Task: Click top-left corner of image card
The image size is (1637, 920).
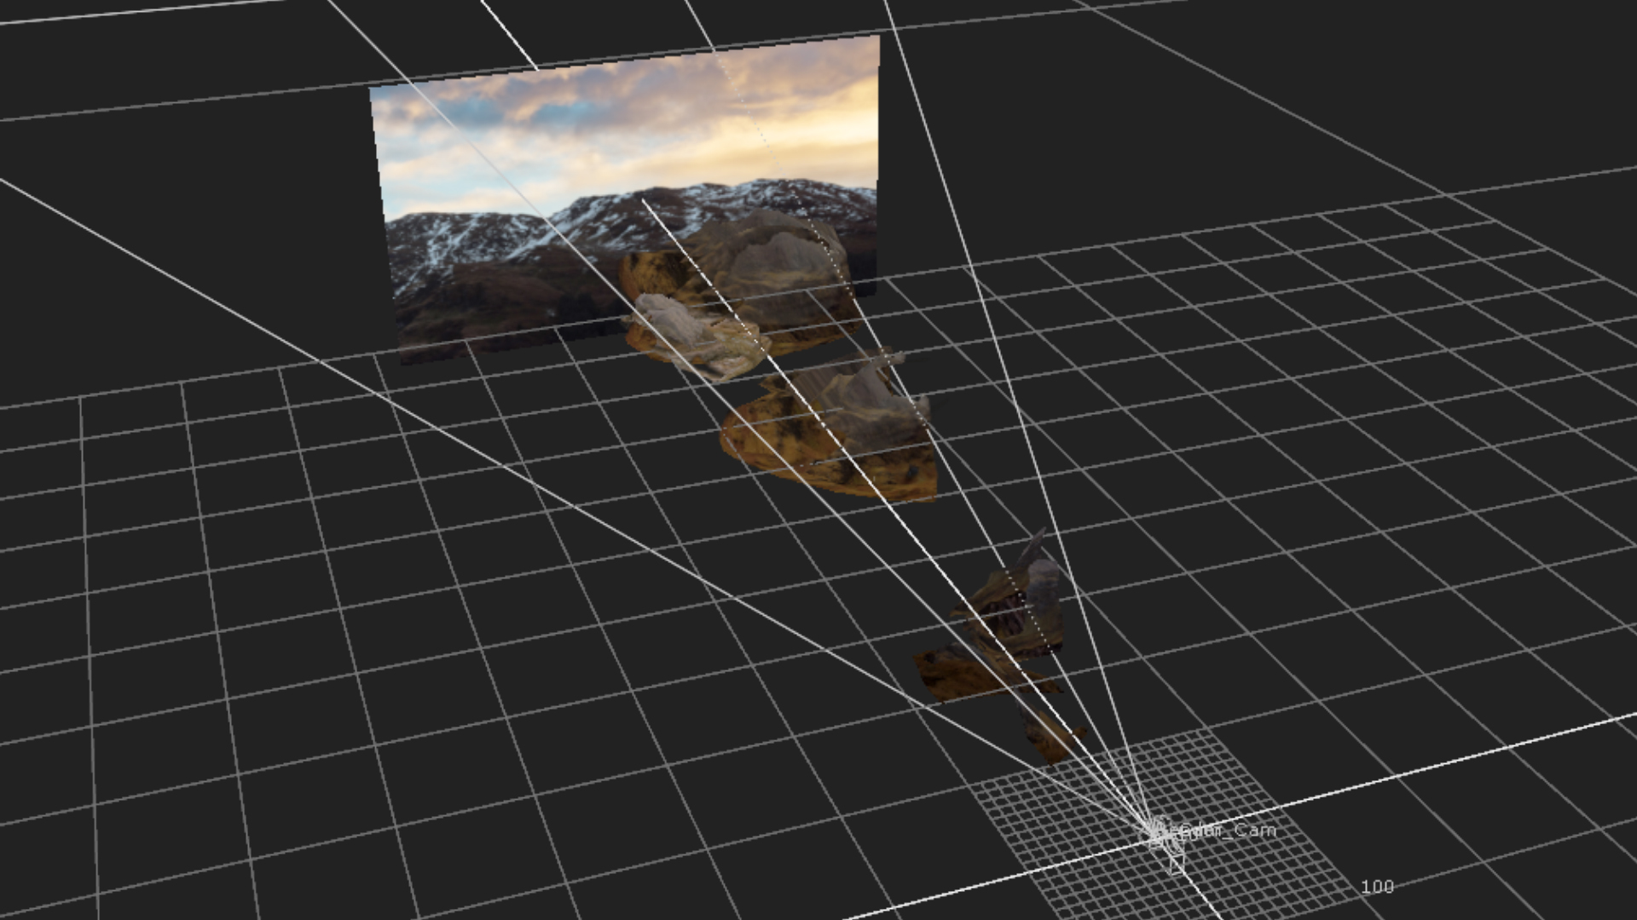Action: [x=373, y=89]
